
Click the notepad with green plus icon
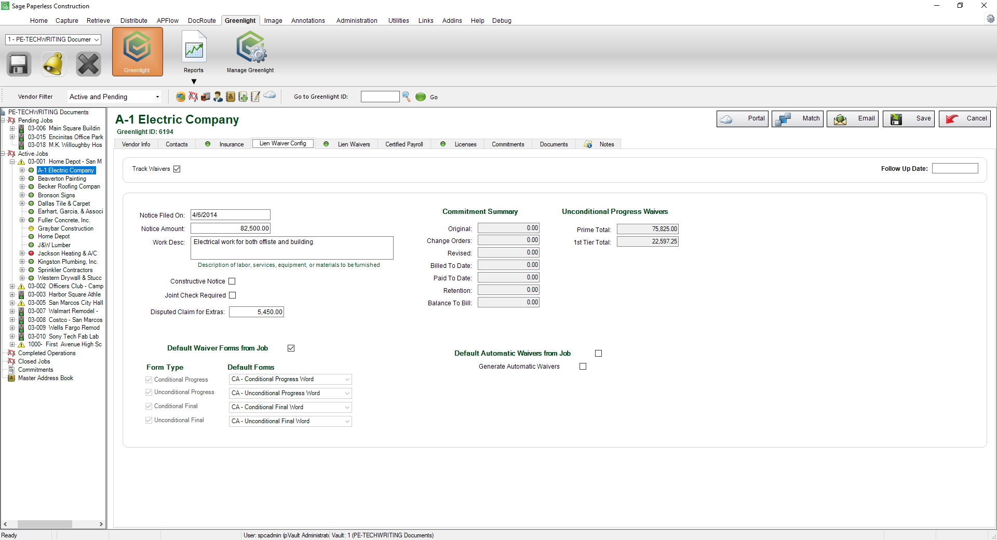[243, 97]
